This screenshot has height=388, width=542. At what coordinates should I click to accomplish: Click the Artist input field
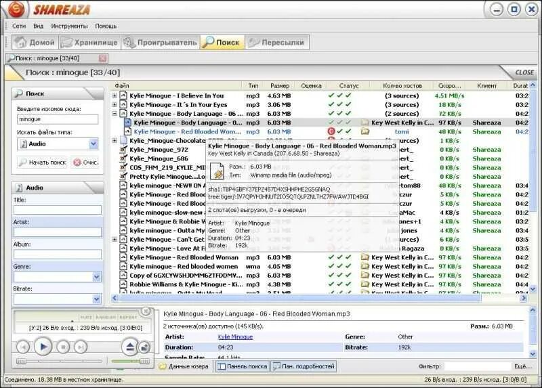(58, 232)
